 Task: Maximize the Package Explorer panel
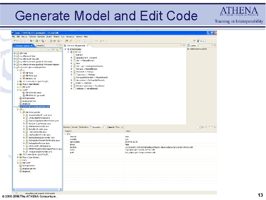60,45
